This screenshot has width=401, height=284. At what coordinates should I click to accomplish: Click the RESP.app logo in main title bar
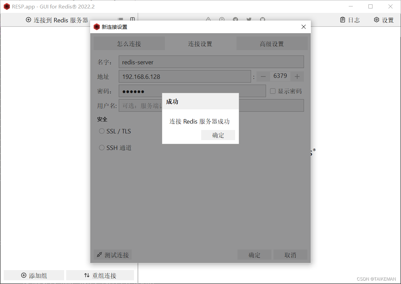tap(7, 7)
